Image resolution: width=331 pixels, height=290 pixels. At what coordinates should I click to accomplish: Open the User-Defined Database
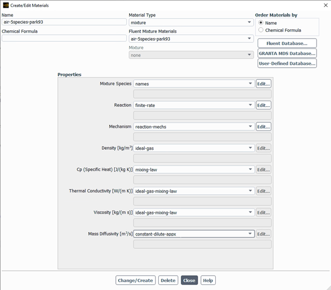(x=287, y=63)
